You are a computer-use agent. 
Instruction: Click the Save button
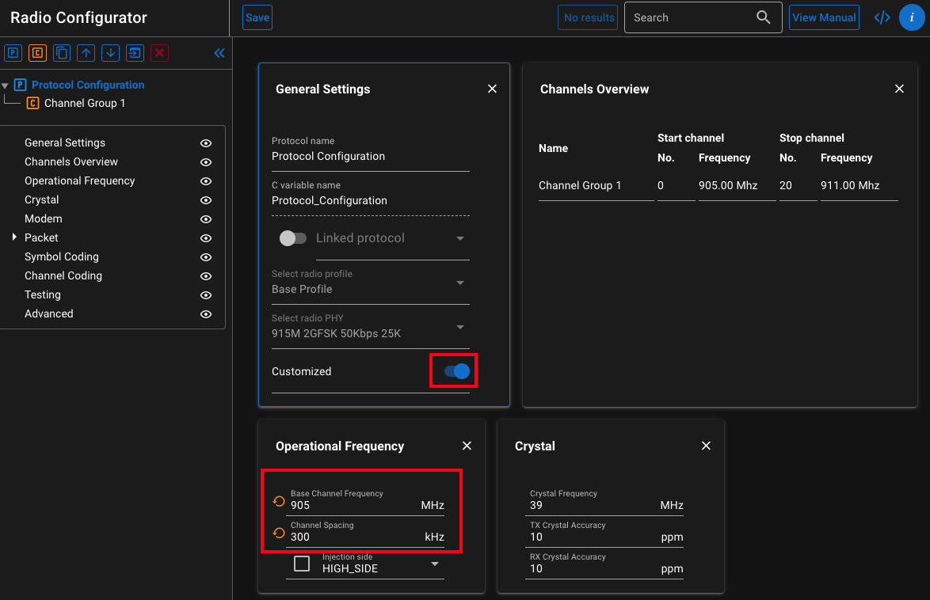click(x=257, y=17)
